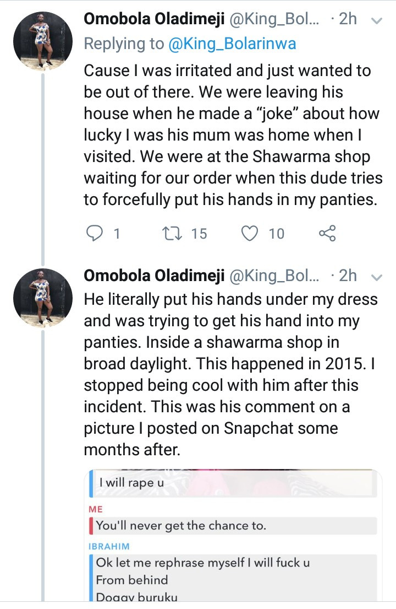
Task: Open the second tweet's text body
Action: [x=231, y=375]
